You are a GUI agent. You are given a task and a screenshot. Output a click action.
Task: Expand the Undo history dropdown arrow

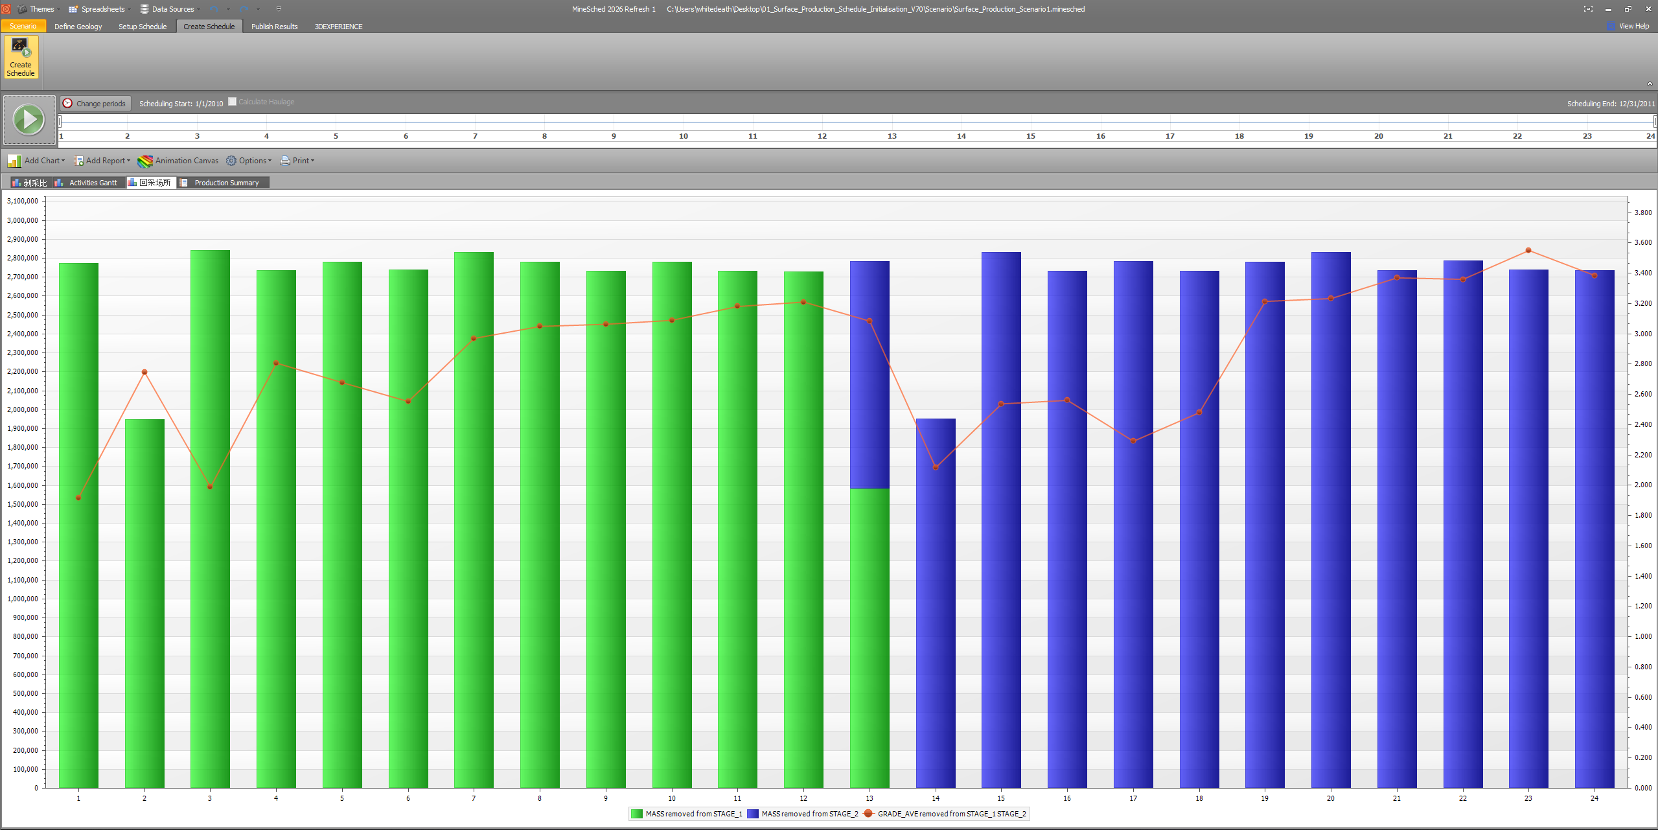[x=229, y=9]
